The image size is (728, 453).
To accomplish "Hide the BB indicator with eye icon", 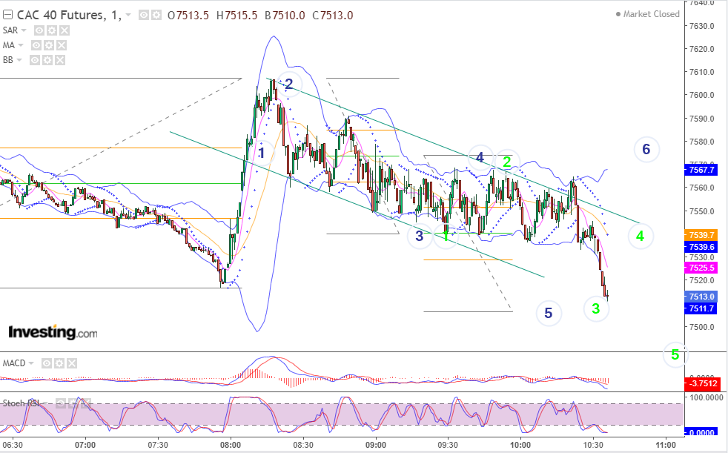I will click(35, 60).
